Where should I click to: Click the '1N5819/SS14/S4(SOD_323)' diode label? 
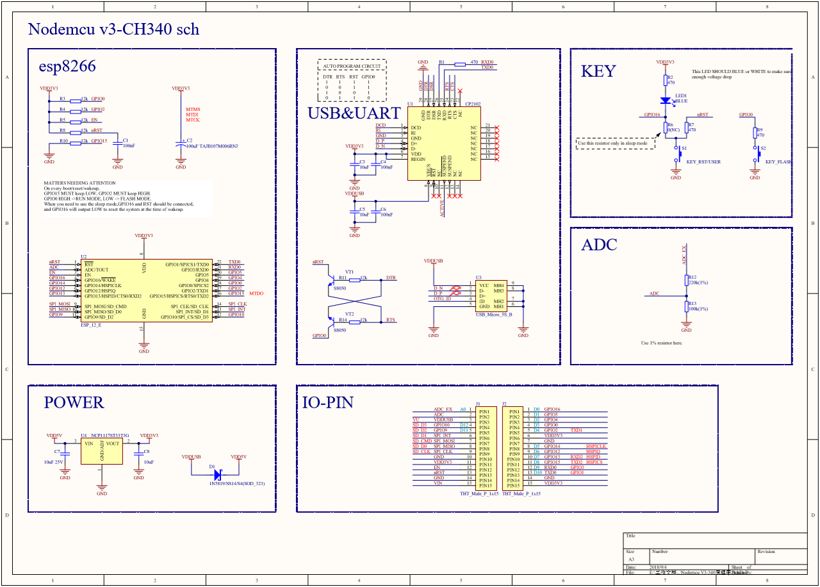pyautogui.click(x=237, y=484)
